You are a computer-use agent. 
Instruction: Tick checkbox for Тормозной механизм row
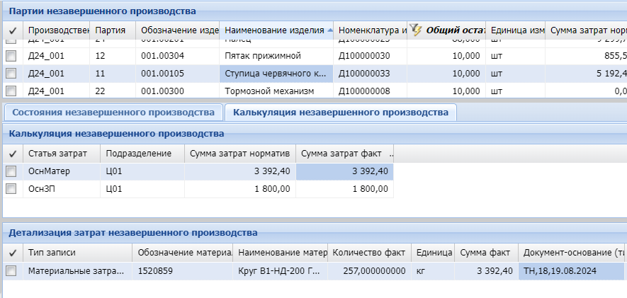tap(11, 91)
